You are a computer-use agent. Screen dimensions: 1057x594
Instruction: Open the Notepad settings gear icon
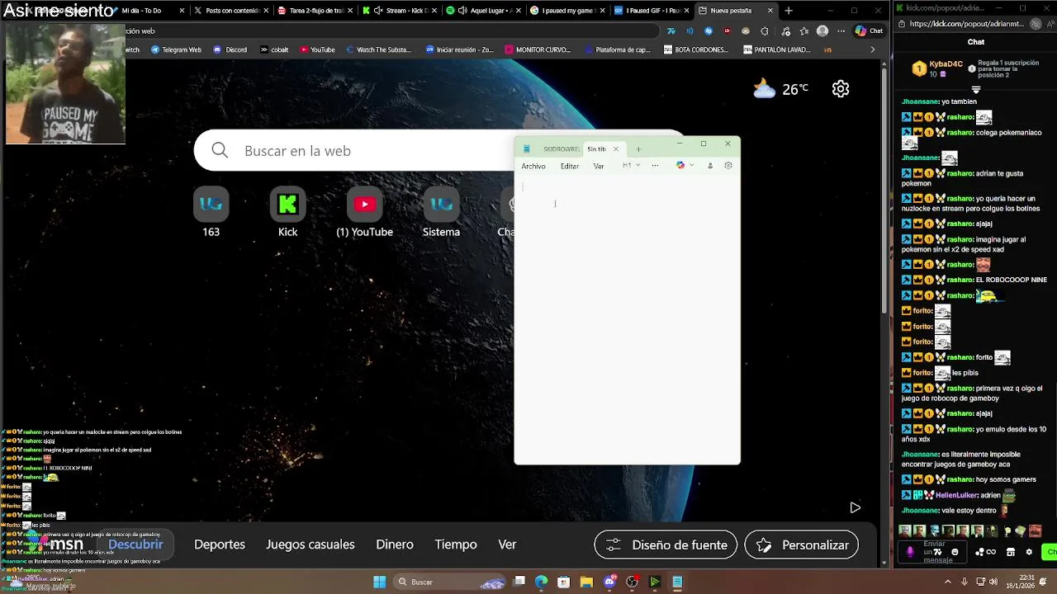(728, 165)
